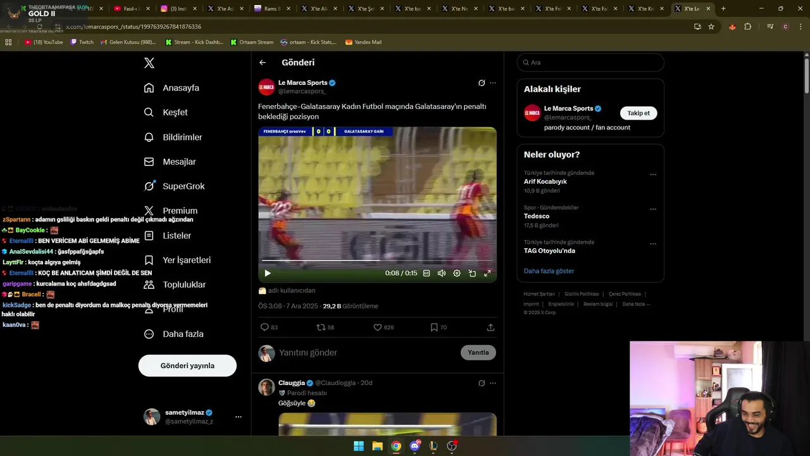Open Keşfet explore page
This screenshot has width=810, height=456.
(166, 112)
